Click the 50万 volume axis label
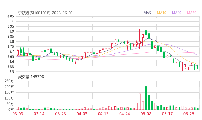 (10, 104)
